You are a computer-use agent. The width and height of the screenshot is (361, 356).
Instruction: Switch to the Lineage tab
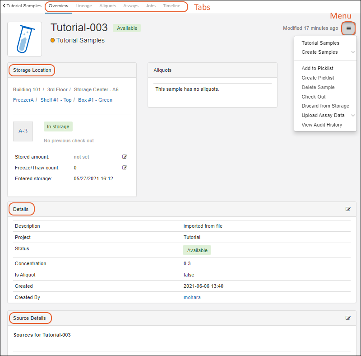(x=83, y=6)
